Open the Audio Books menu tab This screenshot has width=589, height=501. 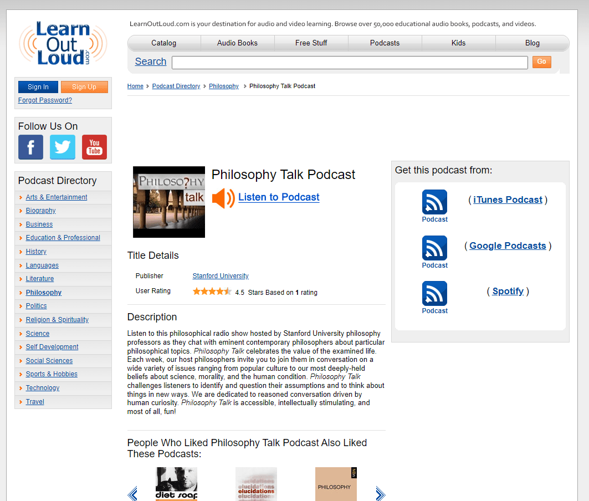[x=237, y=43]
